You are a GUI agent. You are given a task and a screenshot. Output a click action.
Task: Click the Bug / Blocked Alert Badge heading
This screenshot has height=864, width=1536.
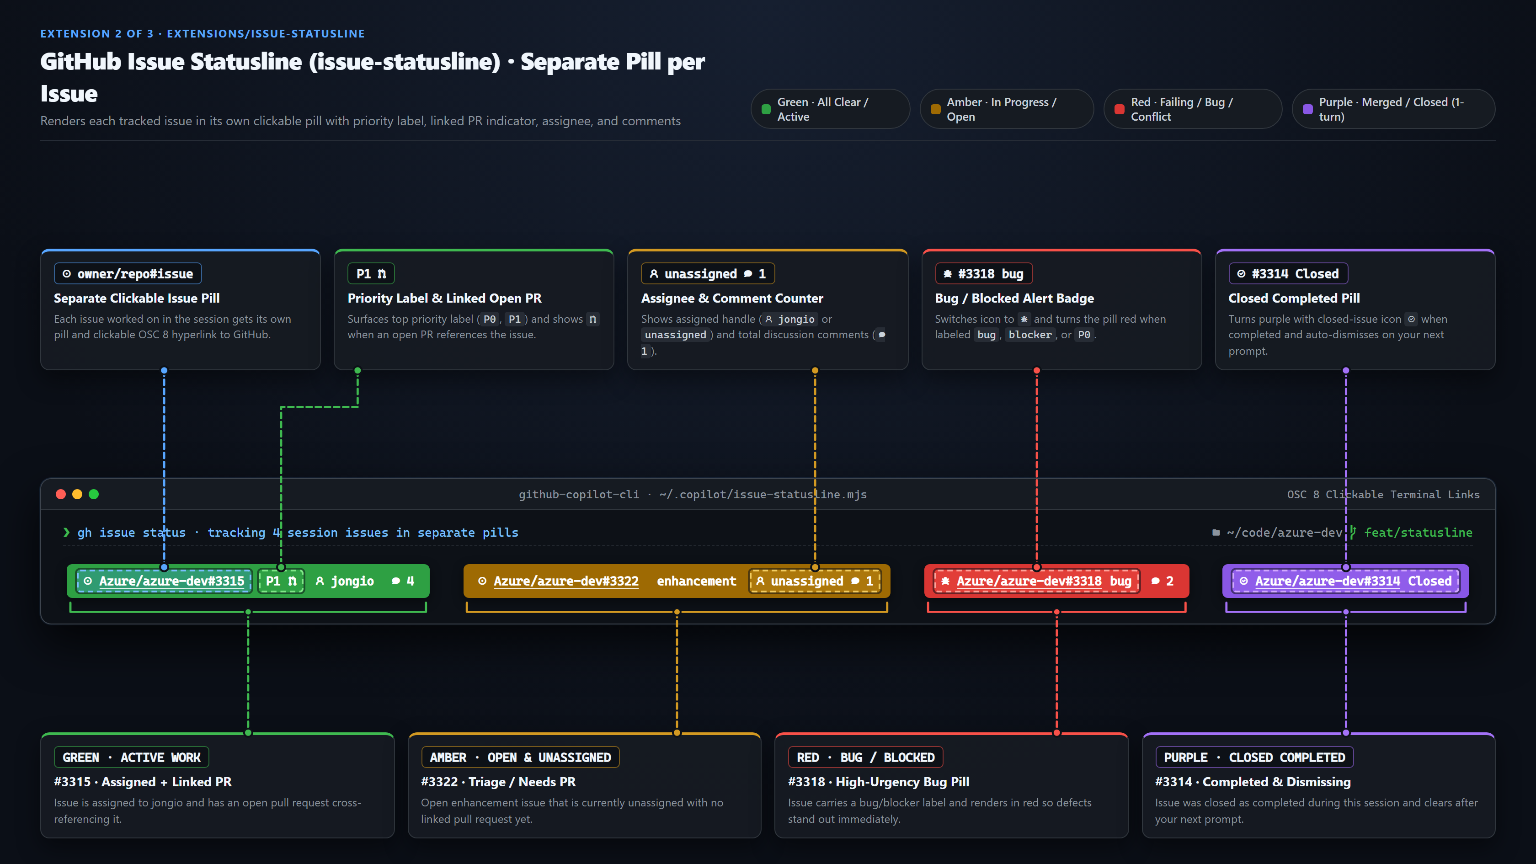point(1014,298)
